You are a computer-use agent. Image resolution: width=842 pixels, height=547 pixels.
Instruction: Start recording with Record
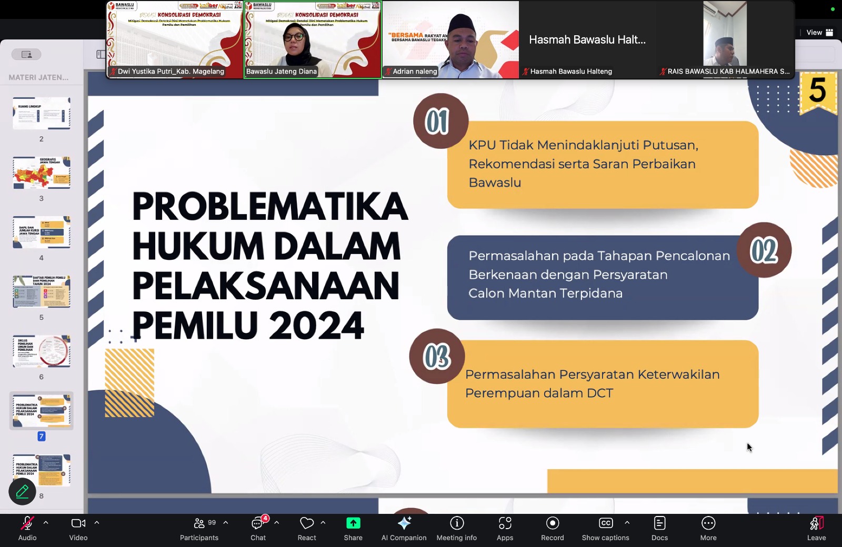point(553,528)
